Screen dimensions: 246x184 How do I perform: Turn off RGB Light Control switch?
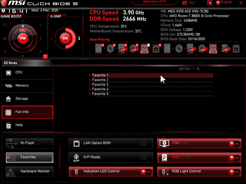pyautogui.click(x=234, y=172)
